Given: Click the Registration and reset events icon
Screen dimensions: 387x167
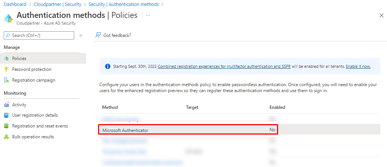Looking at the screenshot, I should [x=6, y=126].
